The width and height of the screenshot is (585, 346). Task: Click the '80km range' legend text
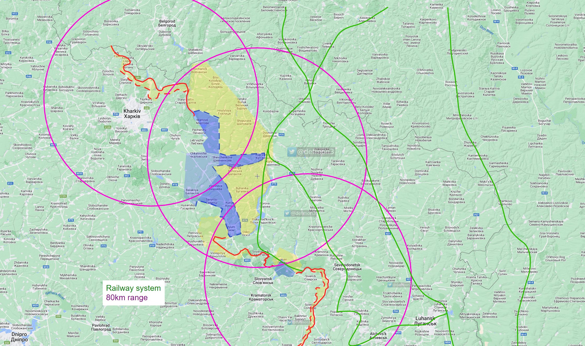(127, 298)
